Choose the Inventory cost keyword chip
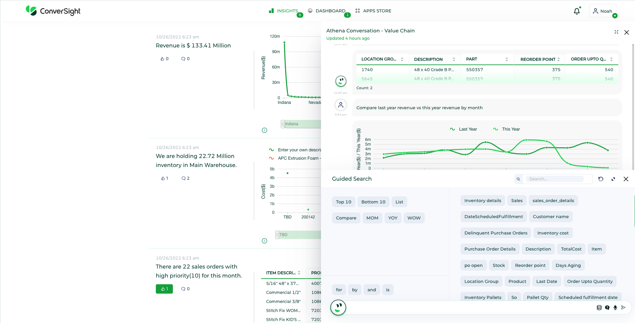The height and width of the screenshot is (323, 635). [x=553, y=233]
